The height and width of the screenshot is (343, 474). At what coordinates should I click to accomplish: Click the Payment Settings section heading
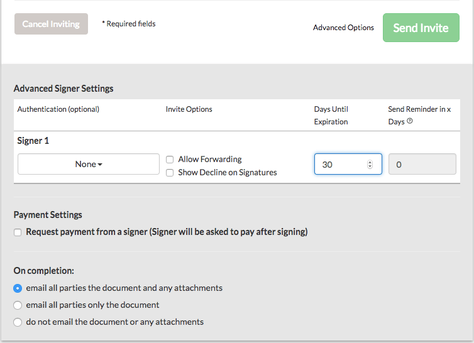(x=48, y=215)
